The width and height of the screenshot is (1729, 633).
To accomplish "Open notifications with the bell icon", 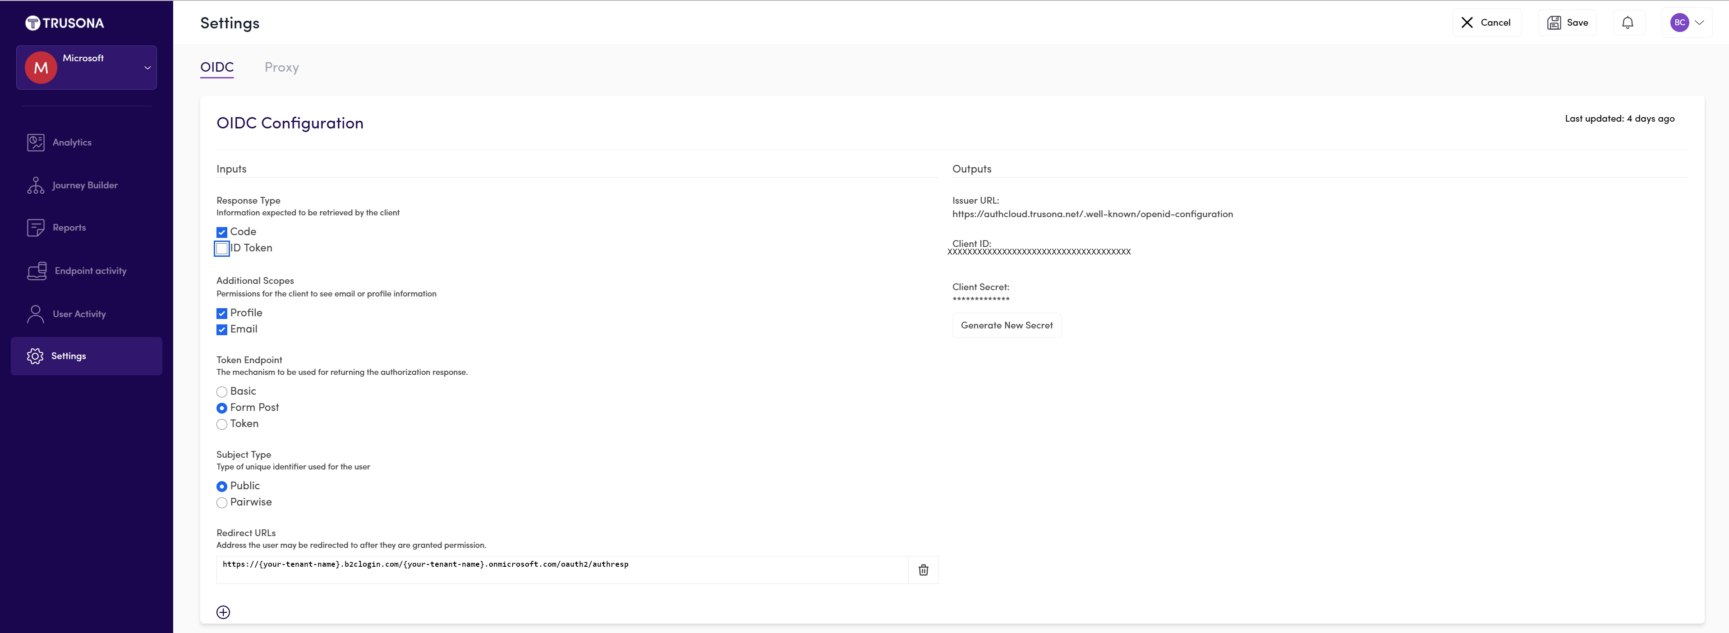I will coord(1628,23).
